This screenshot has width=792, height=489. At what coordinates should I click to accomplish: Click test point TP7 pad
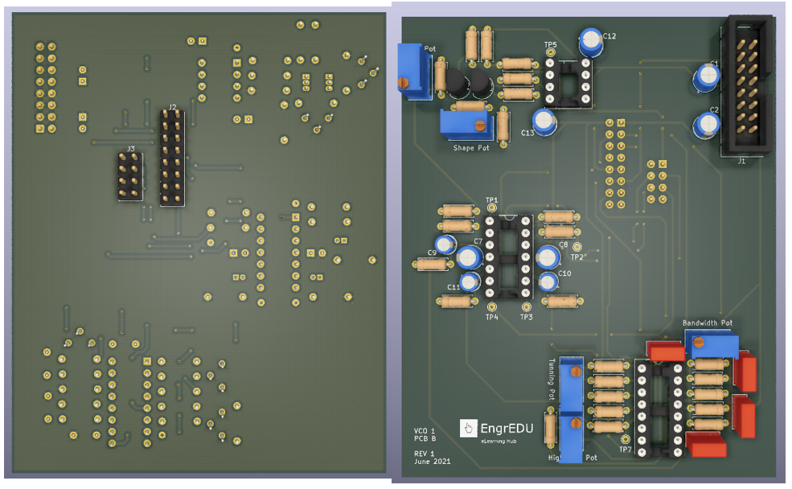click(626, 439)
